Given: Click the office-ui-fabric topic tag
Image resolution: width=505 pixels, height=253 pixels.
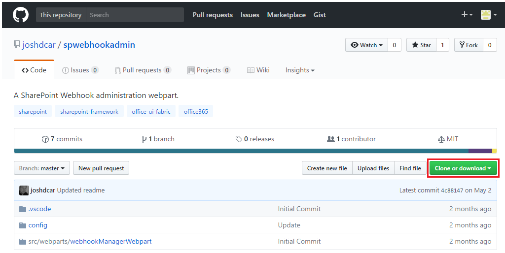Looking at the screenshot, I should coord(151,112).
